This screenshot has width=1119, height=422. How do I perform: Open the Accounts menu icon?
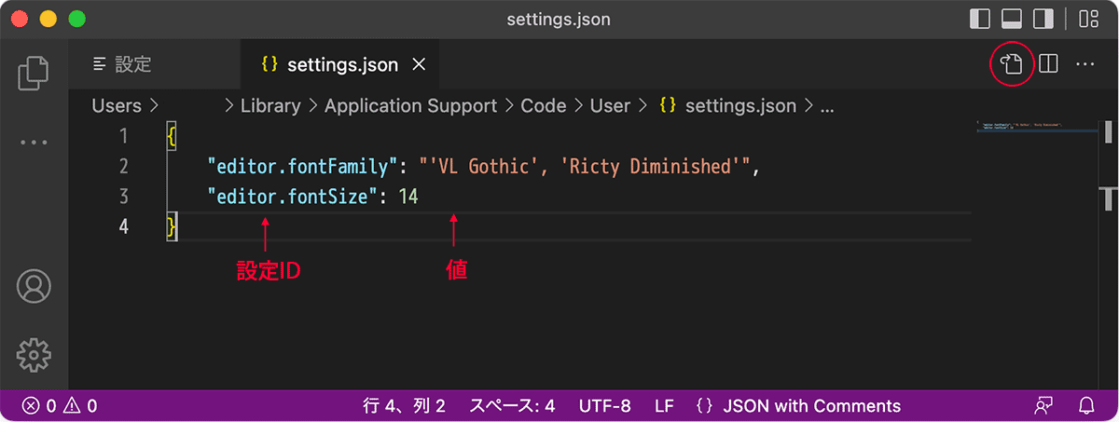point(34,286)
